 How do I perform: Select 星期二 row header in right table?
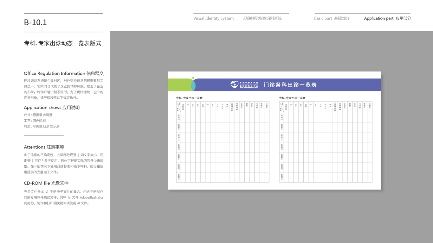[x=282, y=127]
